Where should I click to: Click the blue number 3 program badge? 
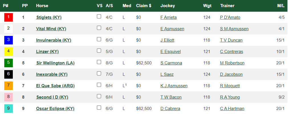9,40
